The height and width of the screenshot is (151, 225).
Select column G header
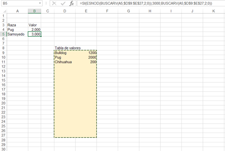[128, 11]
